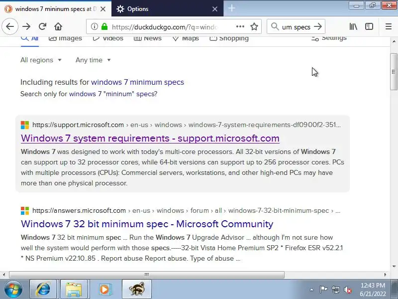Screen dimensions: 398x299
Task: Open a new browser tab
Action: coord(231,8)
